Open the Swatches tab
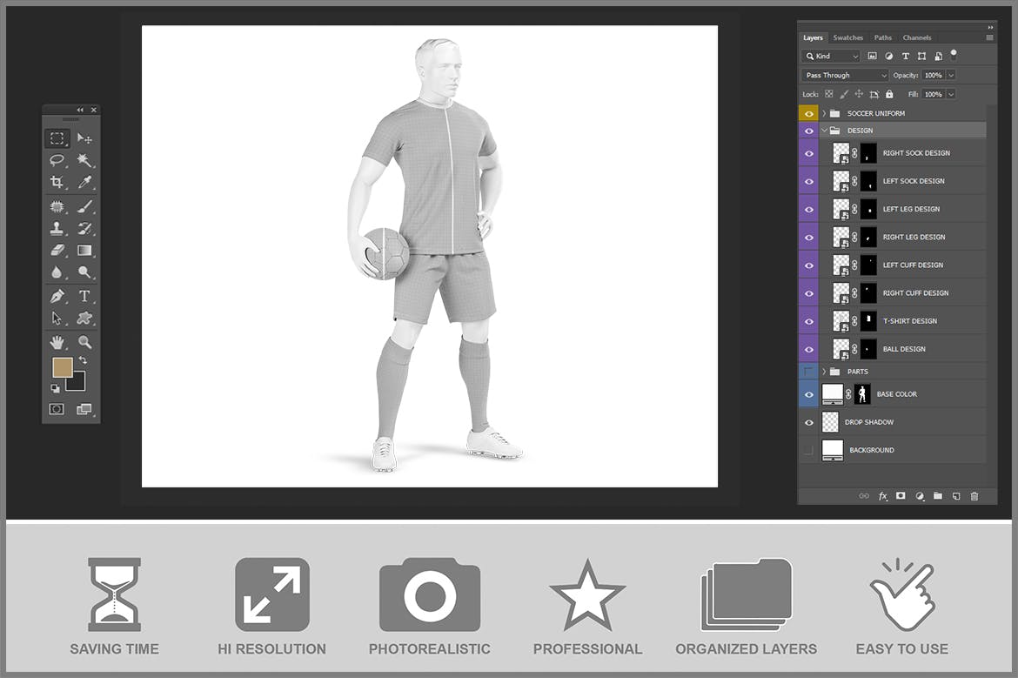The height and width of the screenshot is (678, 1018). [x=848, y=37]
